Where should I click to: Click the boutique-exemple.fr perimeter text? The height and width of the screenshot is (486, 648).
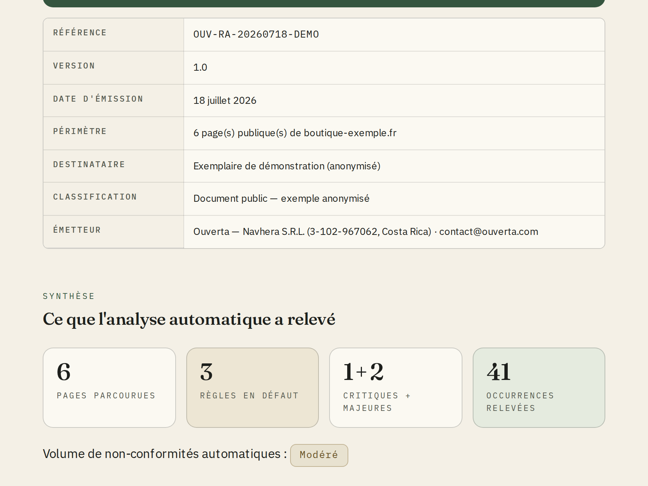(x=350, y=133)
